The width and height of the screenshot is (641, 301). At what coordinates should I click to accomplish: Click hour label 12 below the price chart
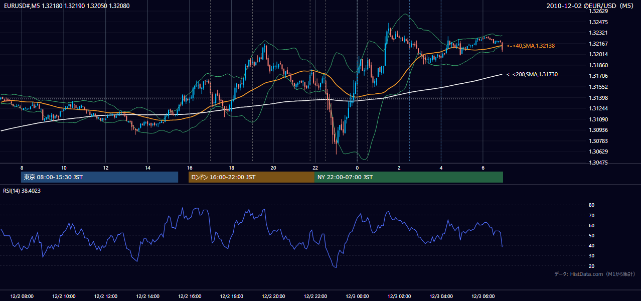click(105, 168)
